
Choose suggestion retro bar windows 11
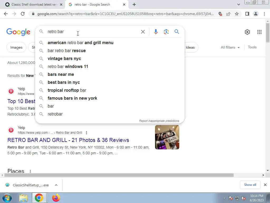(110, 66)
